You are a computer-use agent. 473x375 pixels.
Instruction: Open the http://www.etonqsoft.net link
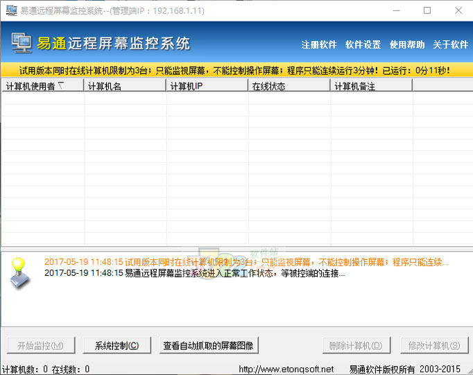point(286,369)
